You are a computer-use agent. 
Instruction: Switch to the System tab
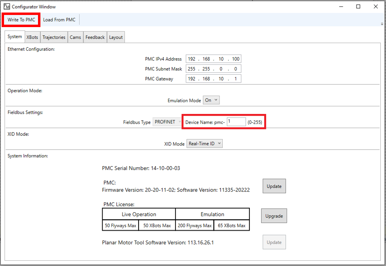coord(15,37)
